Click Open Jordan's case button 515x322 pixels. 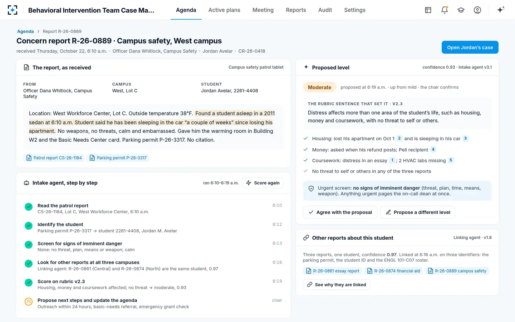(470, 47)
